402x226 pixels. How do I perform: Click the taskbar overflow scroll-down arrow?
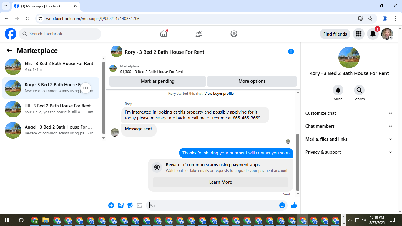343,223
